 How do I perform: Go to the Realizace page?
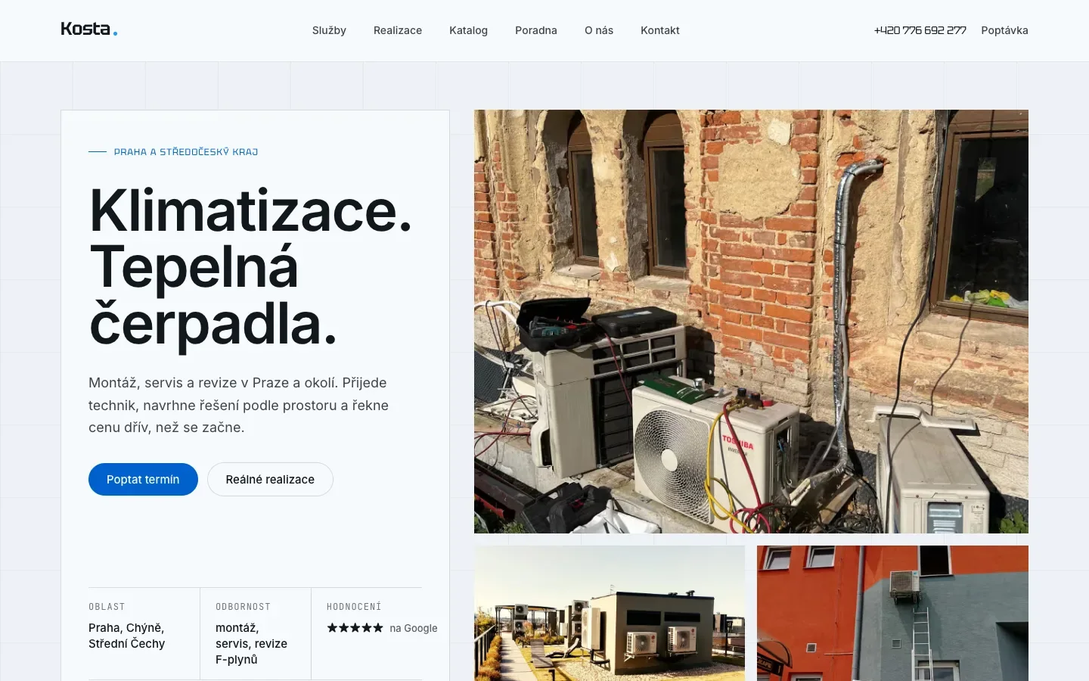pyautogui.click(x=398, y=30)
